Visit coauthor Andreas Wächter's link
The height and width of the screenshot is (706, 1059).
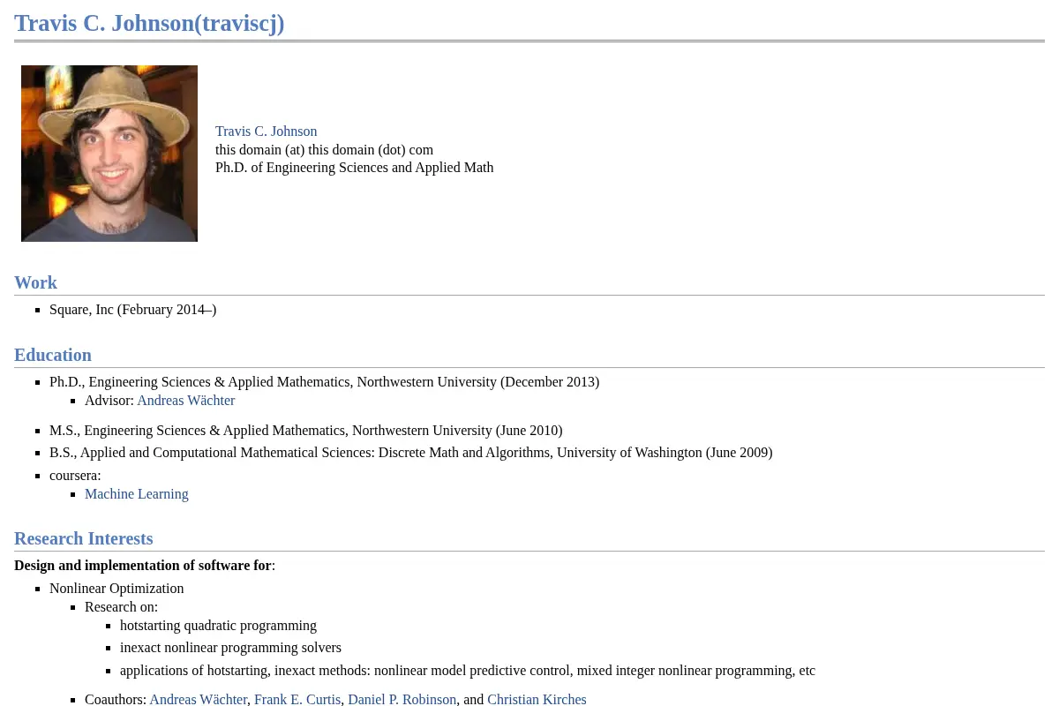199,700
